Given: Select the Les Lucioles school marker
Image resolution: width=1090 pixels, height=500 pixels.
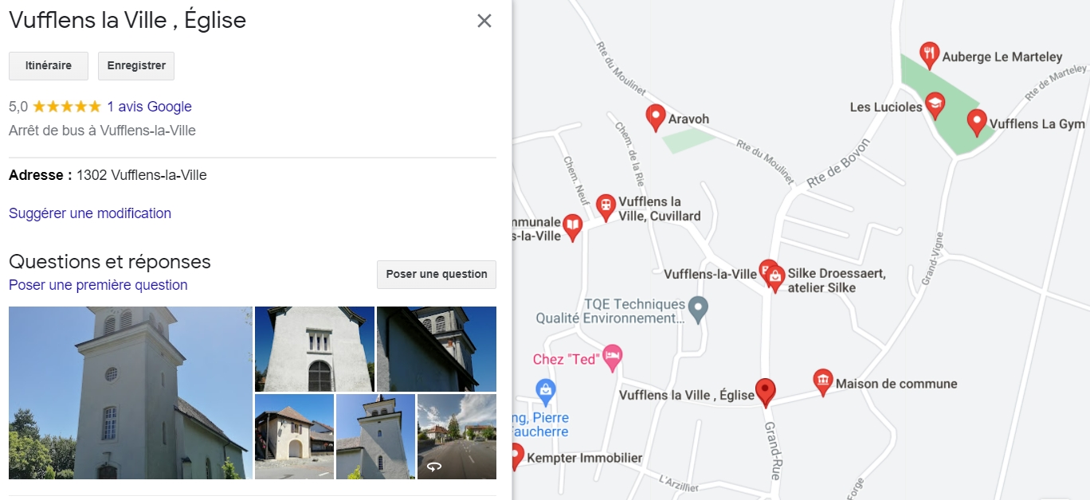Looking at the screenshot, I should click(x=935, y=105).
